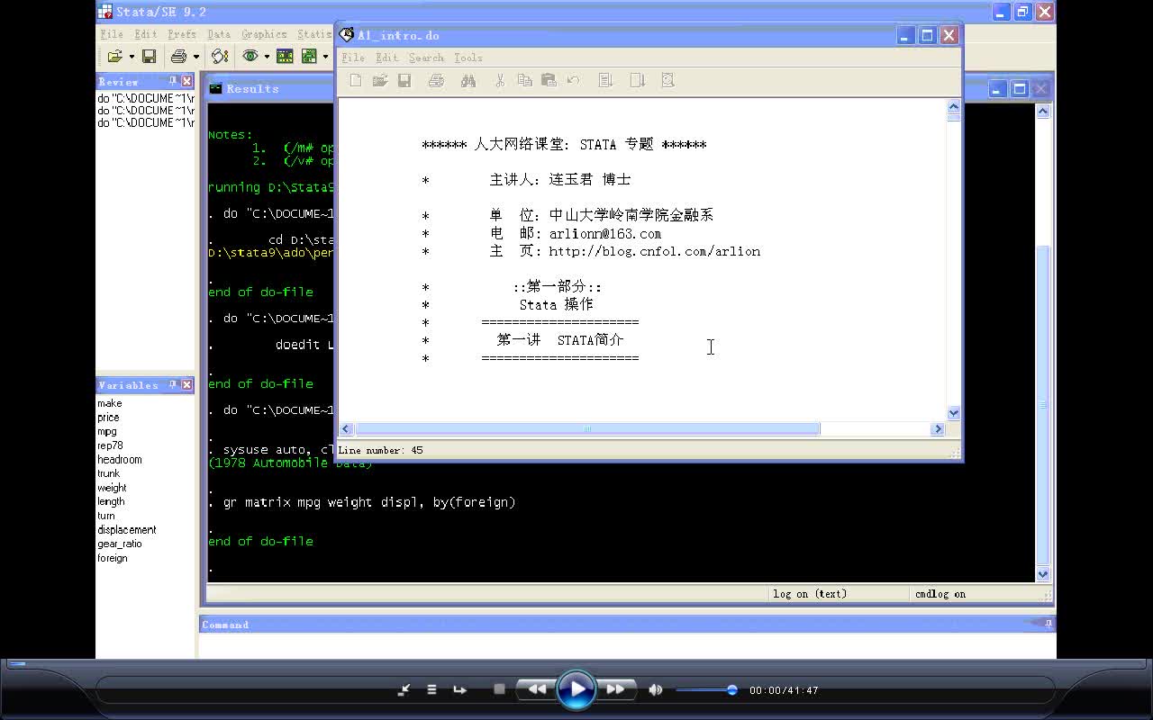The width and height of the screenshot is (1153, 720).
Task: Click the Cut scissors icon
Action: tap(500, 81)
